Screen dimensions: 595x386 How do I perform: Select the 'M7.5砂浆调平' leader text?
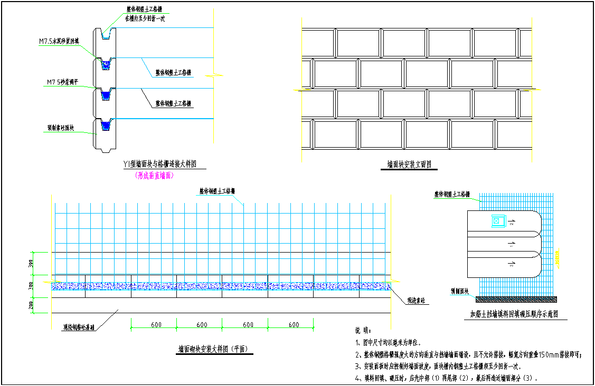point(62,82)
